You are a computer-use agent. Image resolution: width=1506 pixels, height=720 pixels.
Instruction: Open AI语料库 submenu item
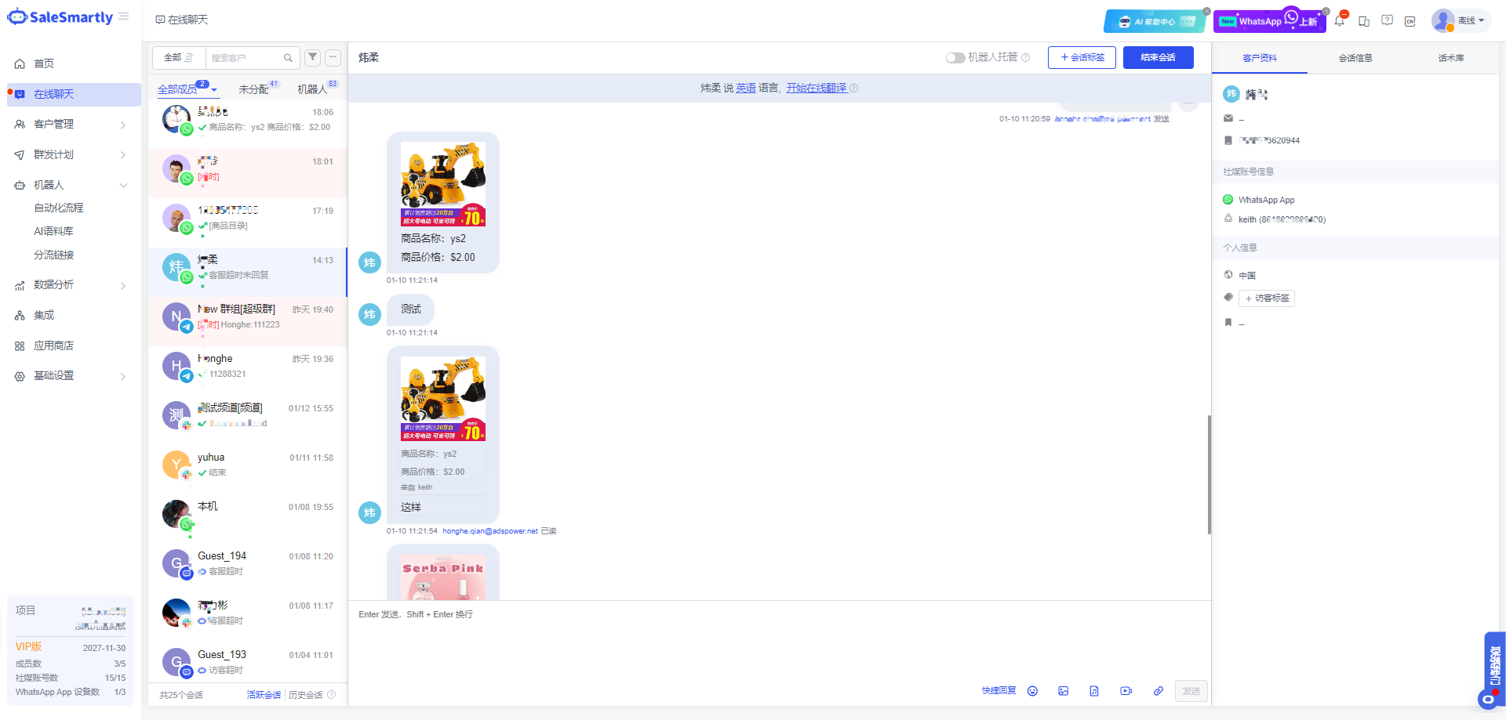click(53, 231)
